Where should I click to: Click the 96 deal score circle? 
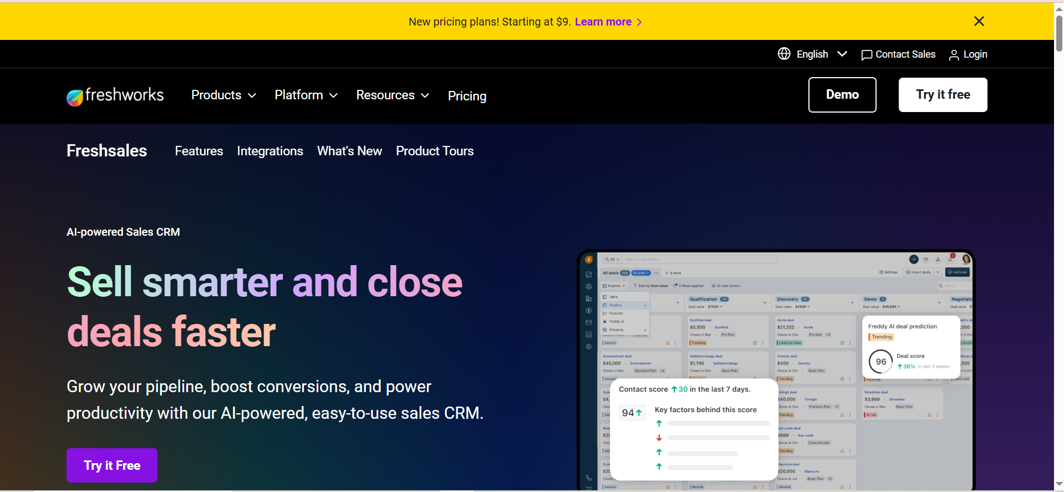(881, 362)
